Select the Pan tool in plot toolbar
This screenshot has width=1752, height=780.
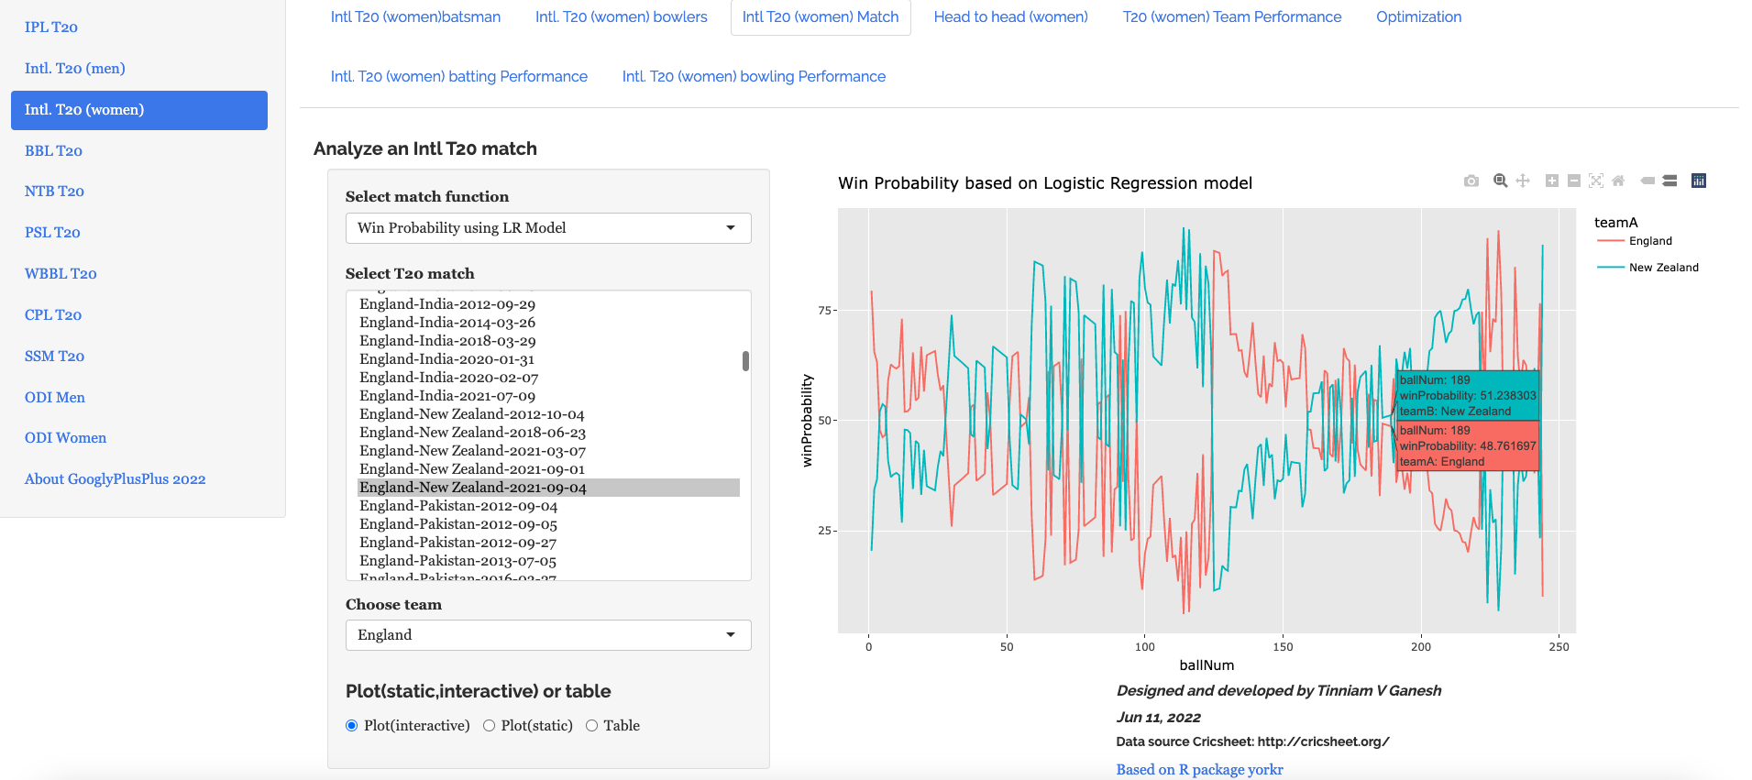tap(1523, 181)
